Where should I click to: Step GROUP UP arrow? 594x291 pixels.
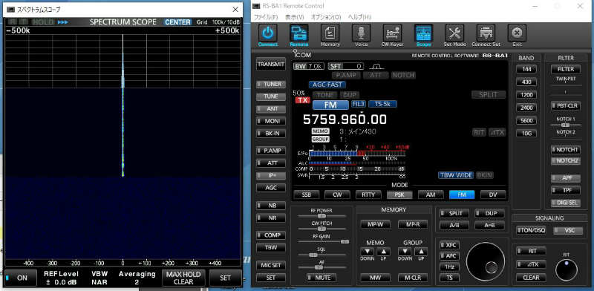[x=421, y=252]
